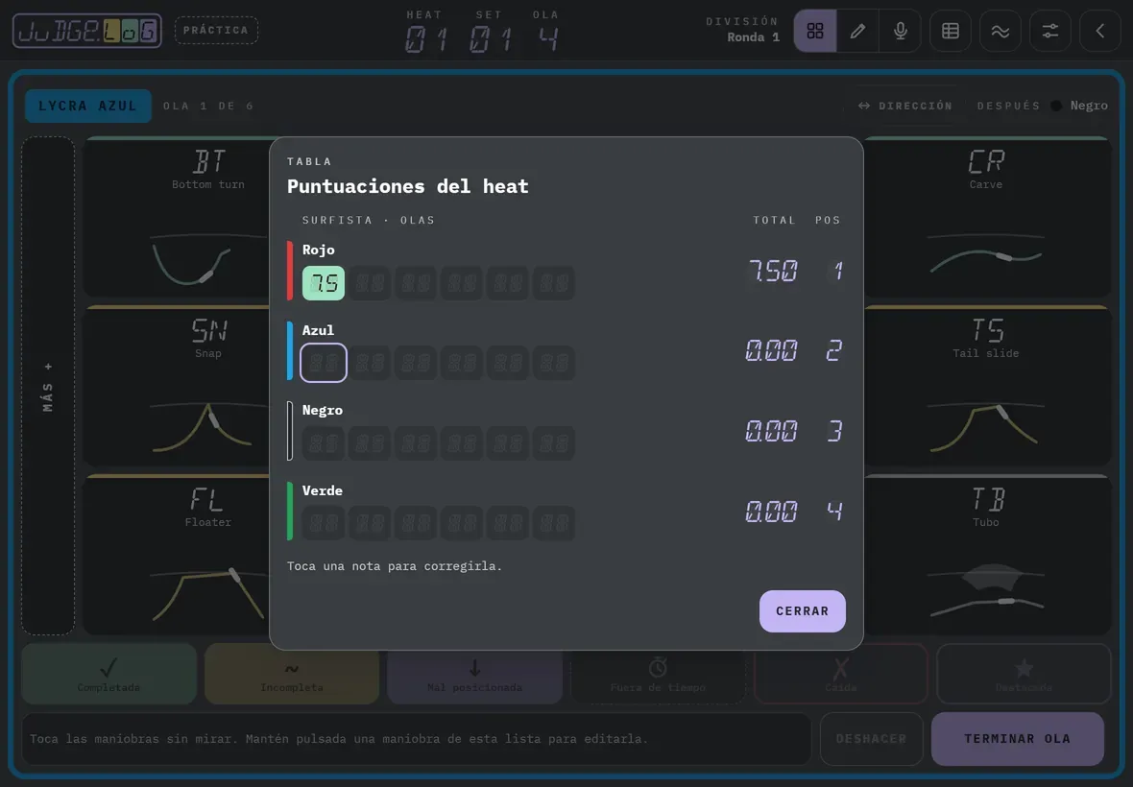Screen dimensions: 1133x787
Task: Click the Verde surfer name in table
Action: pos(323,490)
